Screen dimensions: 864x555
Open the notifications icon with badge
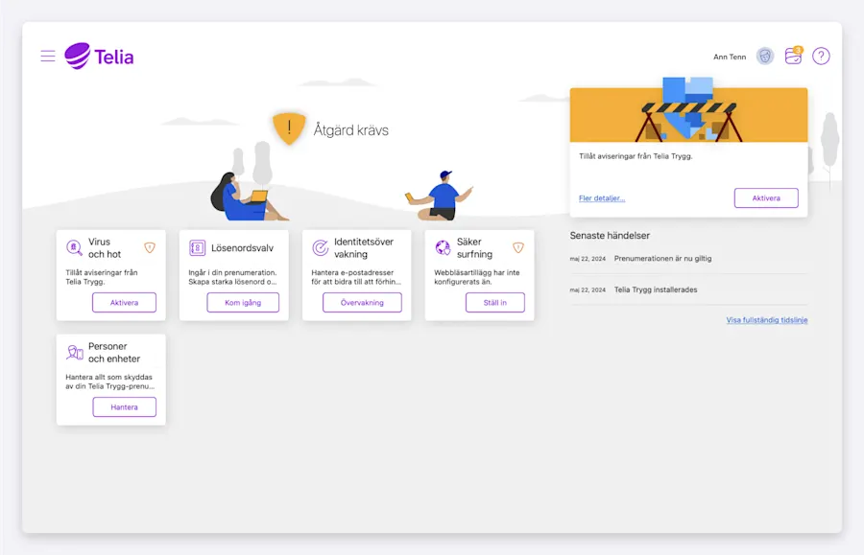click(793, 57)
